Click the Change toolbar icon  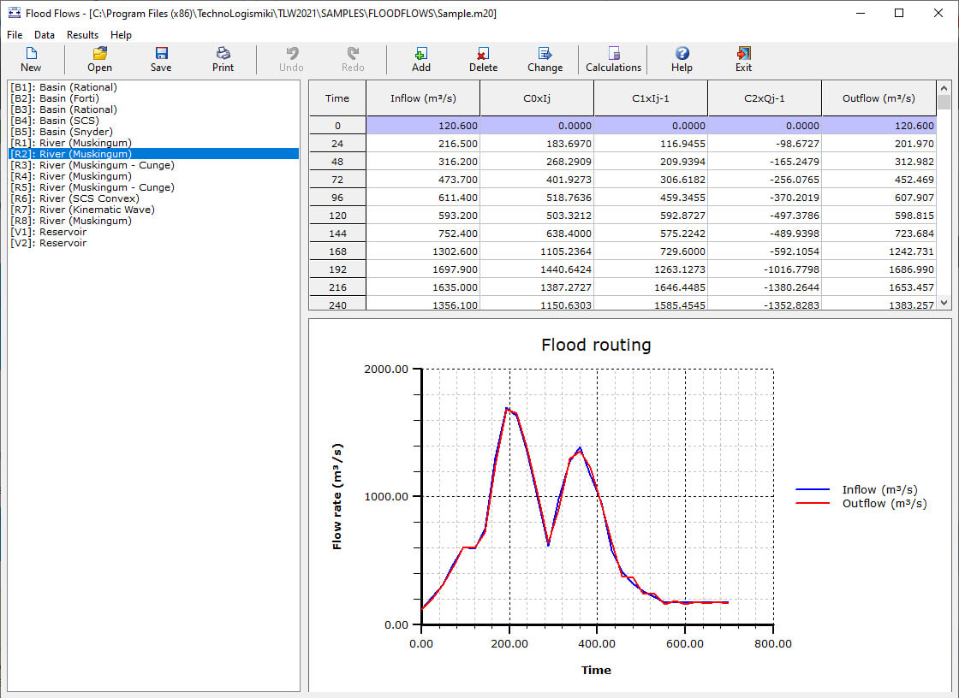click(x=545, y=59)
